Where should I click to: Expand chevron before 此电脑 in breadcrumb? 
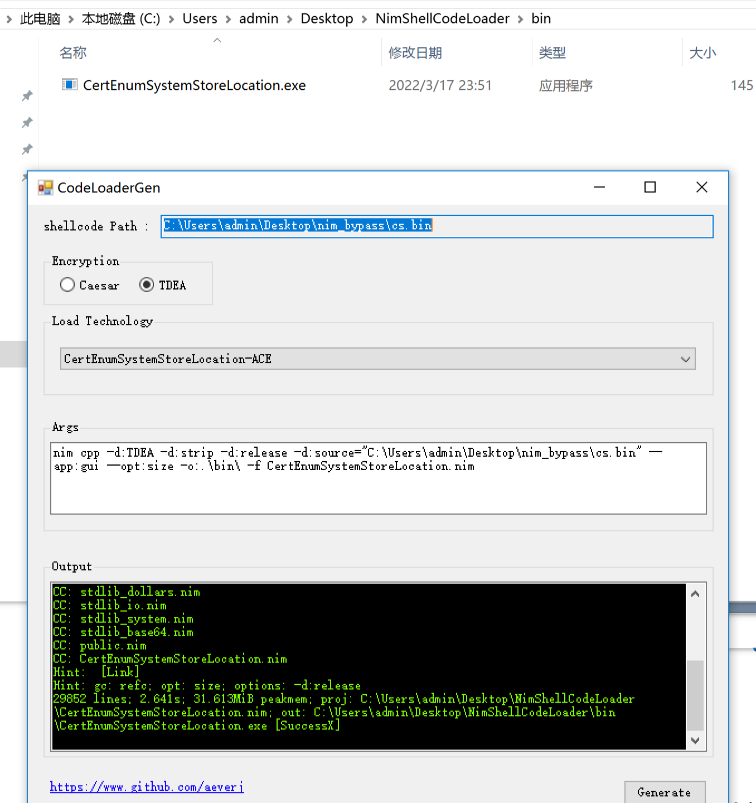point(9,20)
